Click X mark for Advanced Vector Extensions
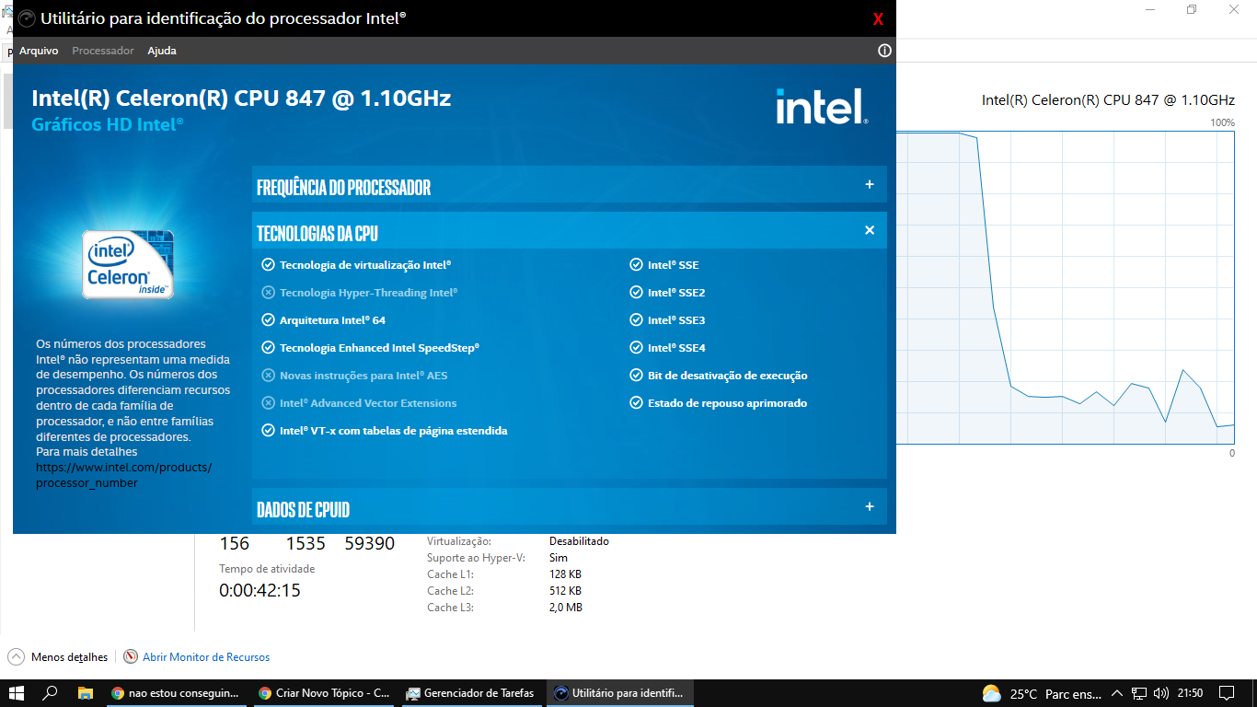This screenshot has height=707, width=1257. point(268,403)
